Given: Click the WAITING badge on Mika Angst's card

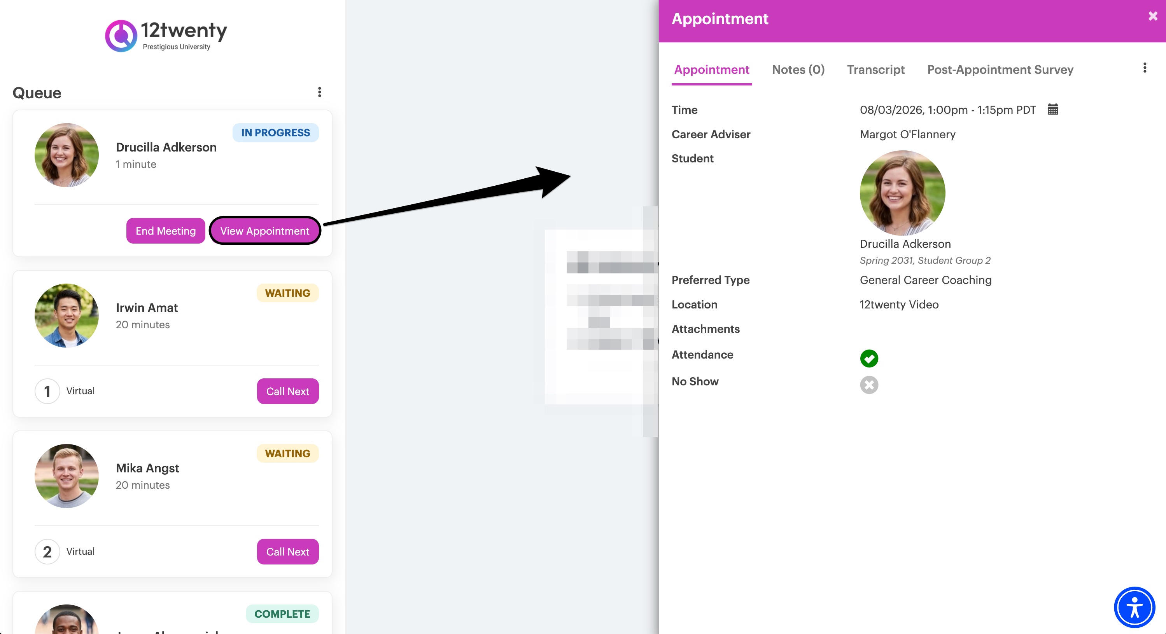Looking at the screenshot, I should pos(287,454).
